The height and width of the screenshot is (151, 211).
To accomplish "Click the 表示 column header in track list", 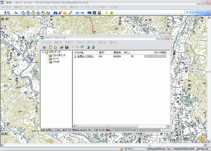I will 102,52.
